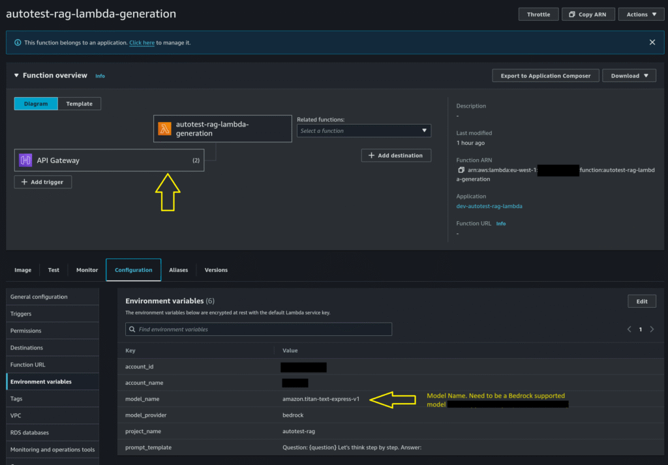Open the Download dropdown
The width and height of the screenshot is (668, 465).
pos(629,76)
